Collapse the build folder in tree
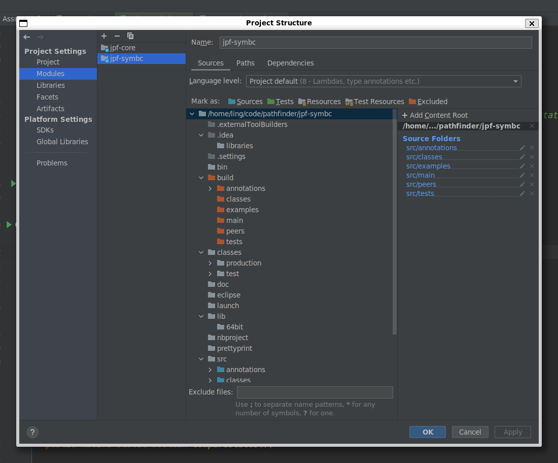Screen dimensions: 558x463 [x=201, y=178]
